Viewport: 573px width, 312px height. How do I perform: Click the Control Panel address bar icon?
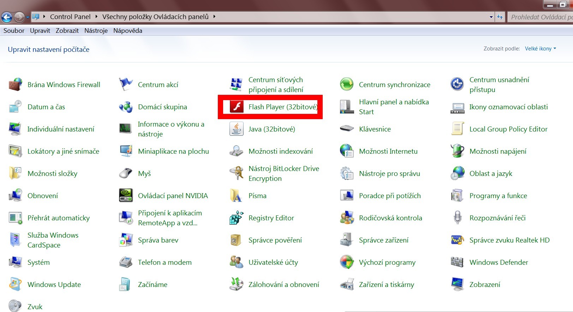36,17
